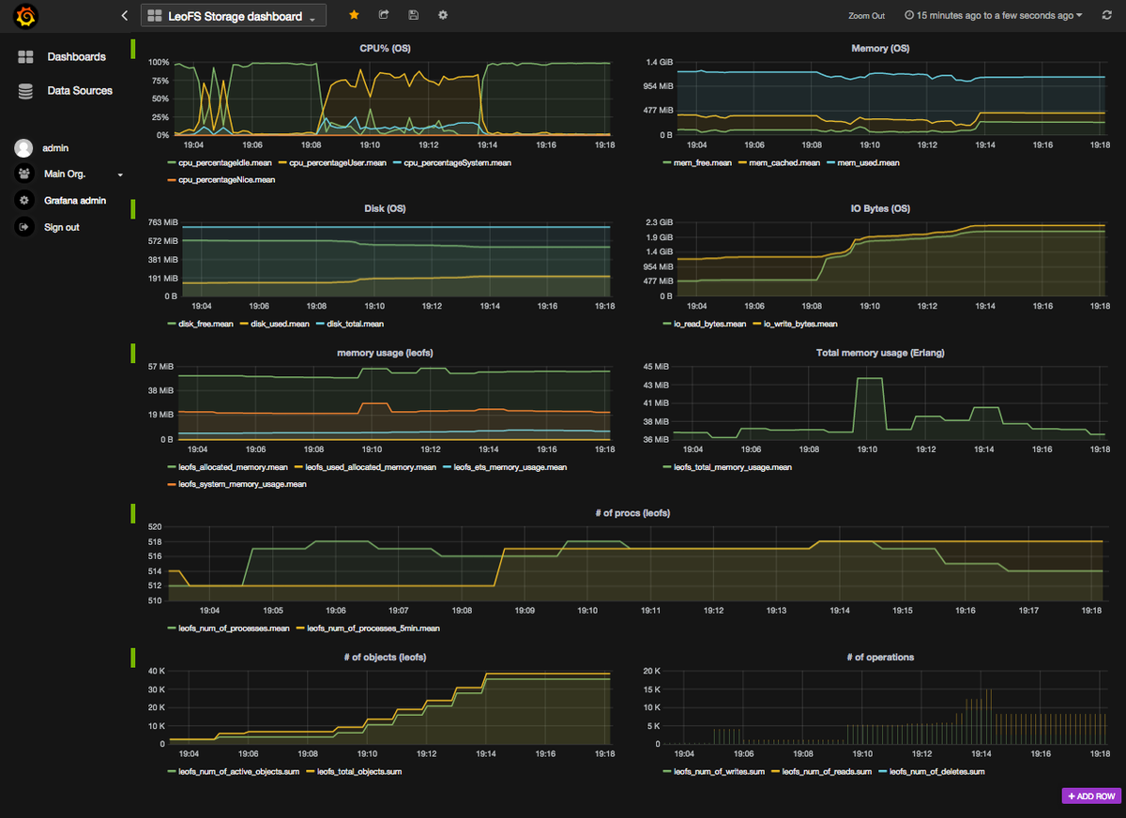The height and width of the screenshot is (818, 1126).
Task: Open the # of objects (leofs) panel title
Action: [385, 658]
